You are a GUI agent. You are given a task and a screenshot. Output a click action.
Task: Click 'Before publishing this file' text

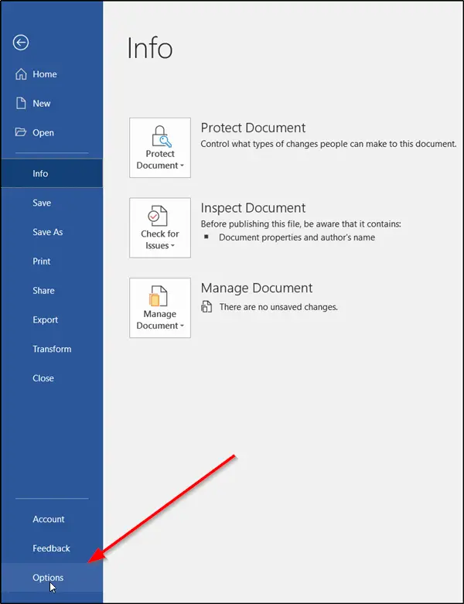pos(301,224)
